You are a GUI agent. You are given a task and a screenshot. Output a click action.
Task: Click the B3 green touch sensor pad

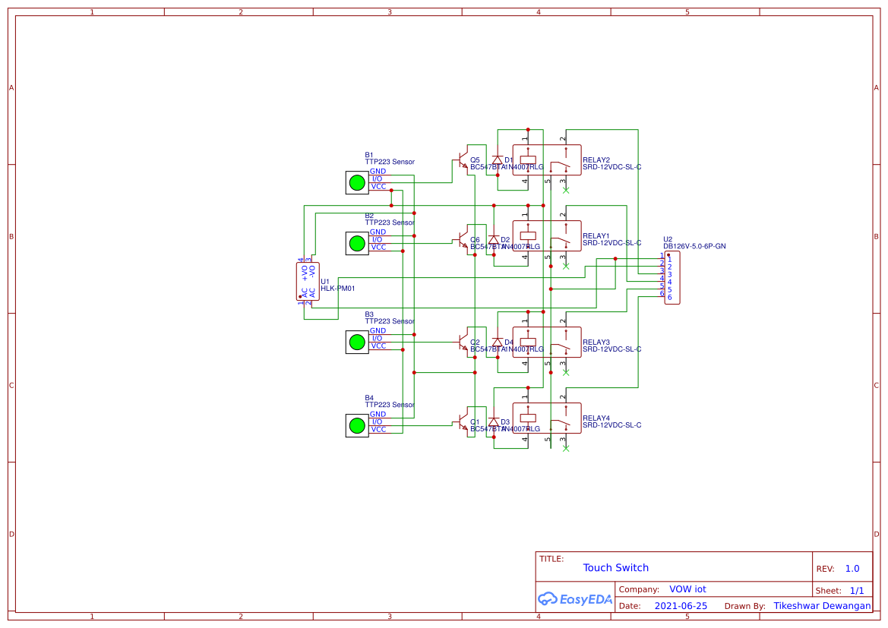[357, 342]
